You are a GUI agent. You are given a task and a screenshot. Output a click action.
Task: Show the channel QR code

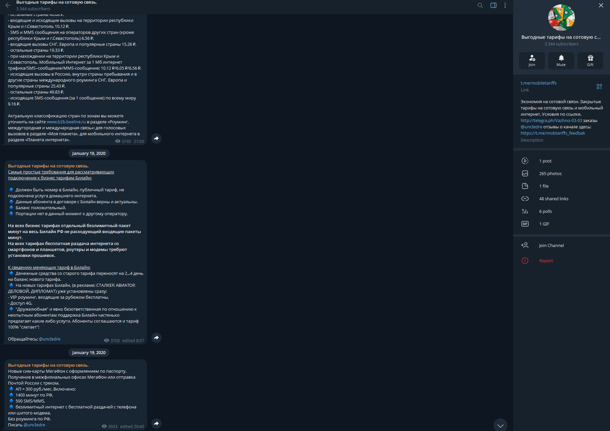[599, 87]
